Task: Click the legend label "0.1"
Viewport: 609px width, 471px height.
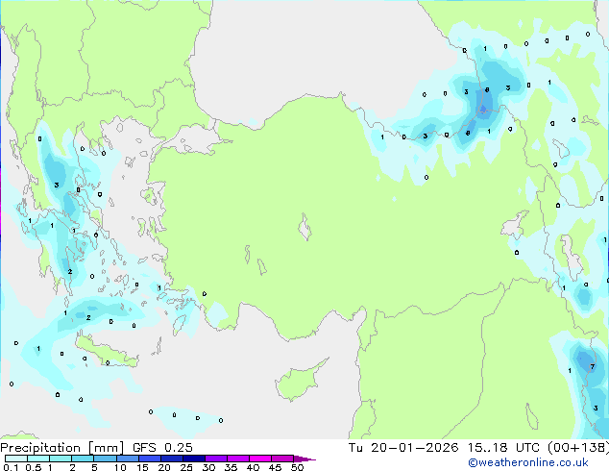Action: (12, 467)
